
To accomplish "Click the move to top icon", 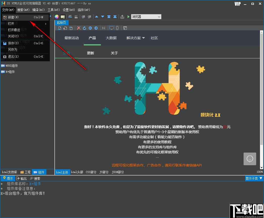I will [109, 16].
